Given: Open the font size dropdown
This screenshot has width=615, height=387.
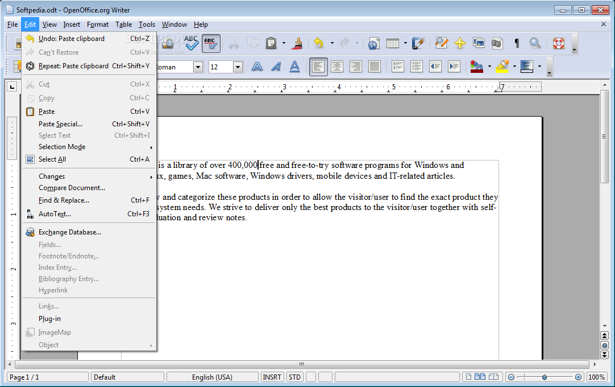Looking at the screenshot, I should 238,67.
